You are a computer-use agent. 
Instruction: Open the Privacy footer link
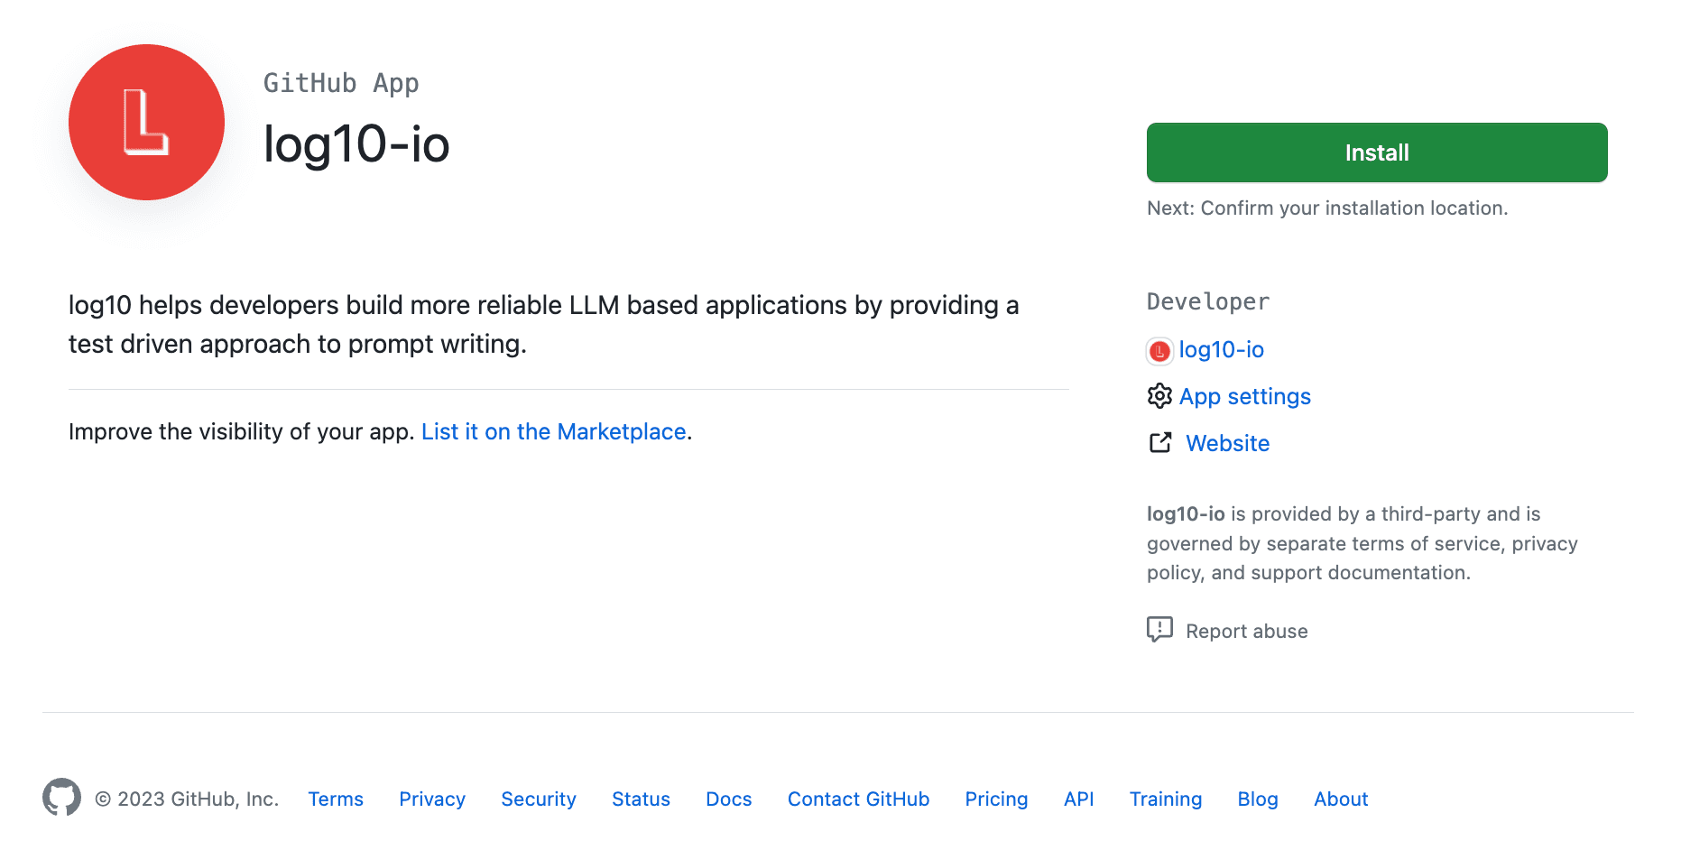coord(432,799)
